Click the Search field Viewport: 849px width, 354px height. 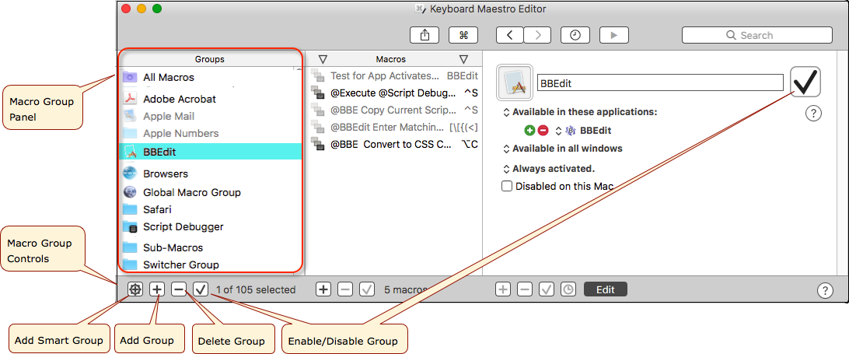click(757, 35)
